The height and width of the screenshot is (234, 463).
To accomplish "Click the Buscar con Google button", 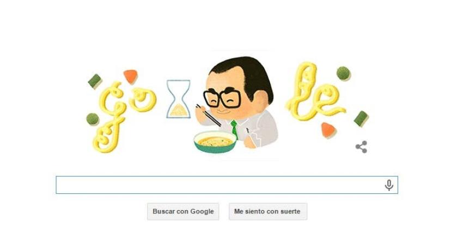I will [x=183, y=211].
